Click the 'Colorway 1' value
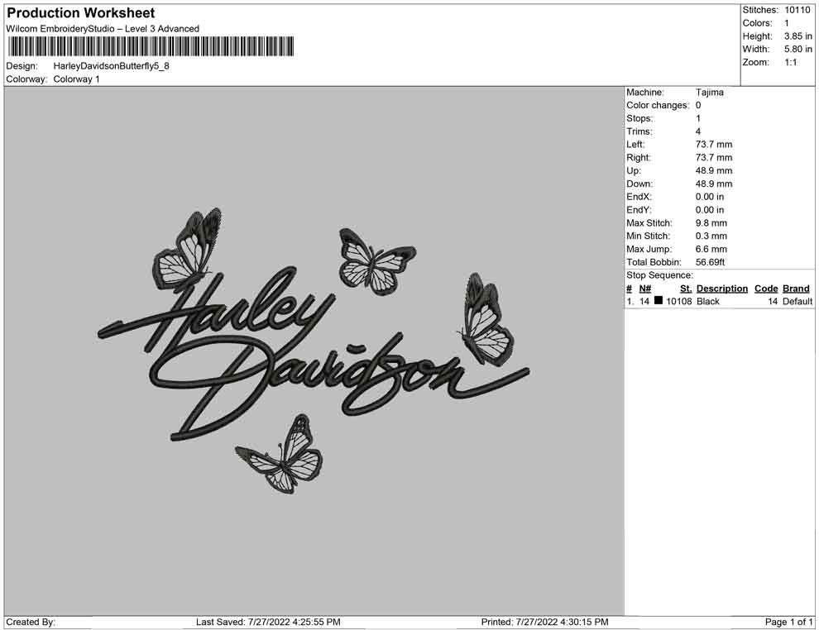This screenshot has height=630, width=819. point(76,79)
